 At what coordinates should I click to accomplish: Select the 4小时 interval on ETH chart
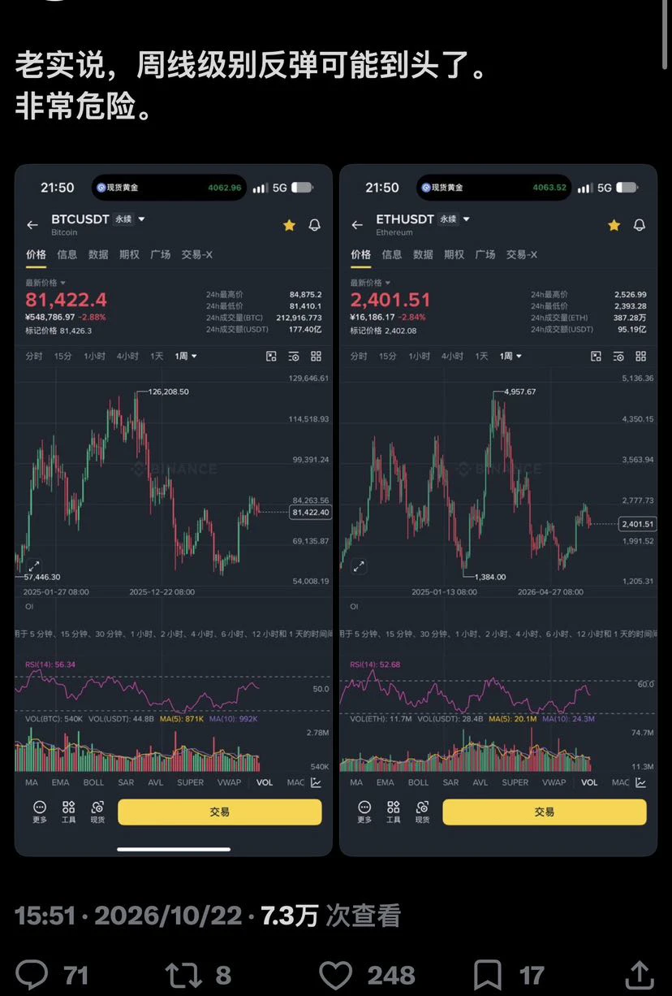[452, 356]
